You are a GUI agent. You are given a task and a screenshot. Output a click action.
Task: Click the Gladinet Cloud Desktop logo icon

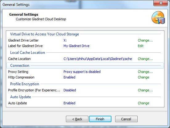click(158, 18)
